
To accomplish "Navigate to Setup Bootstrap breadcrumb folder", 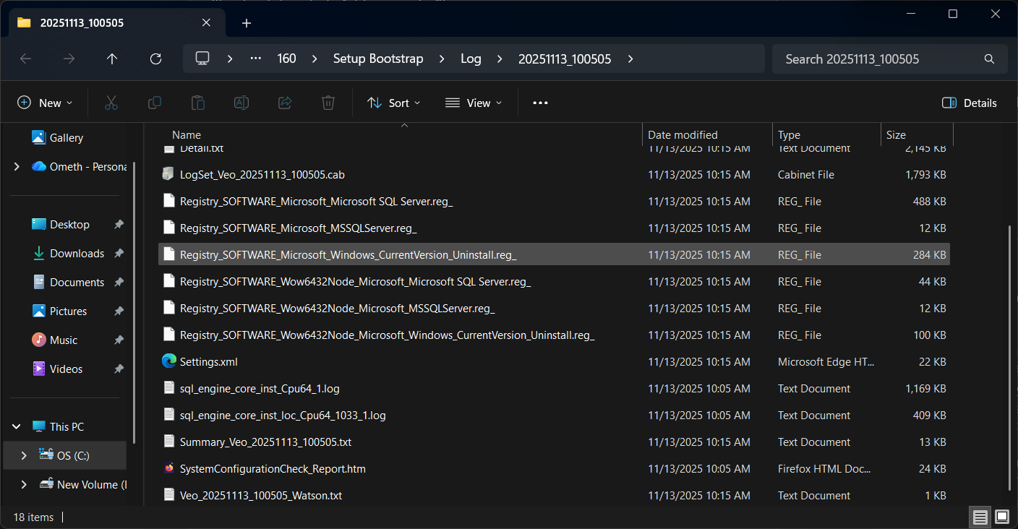I will coord(378,59).
